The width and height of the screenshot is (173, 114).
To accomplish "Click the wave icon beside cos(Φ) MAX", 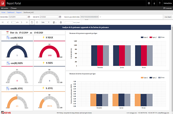I will pyautogui.click(x=8, y=37).
